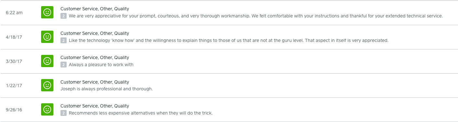The width and height of the screenshot is (458, 122).
Task: Select the 6:22 am timestamp
Action: tap(14, 13)
